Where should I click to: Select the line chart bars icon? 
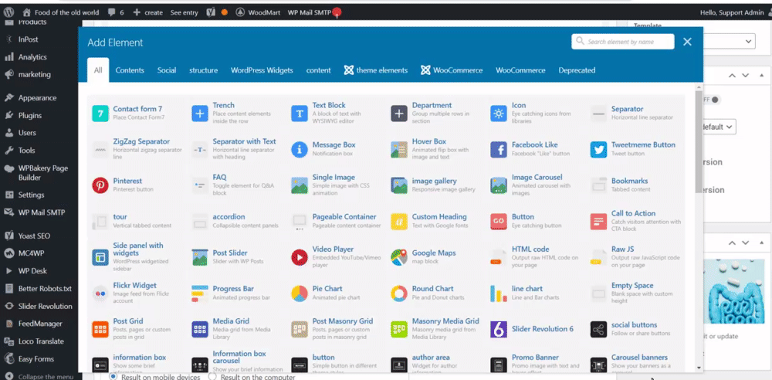(498, 293)
